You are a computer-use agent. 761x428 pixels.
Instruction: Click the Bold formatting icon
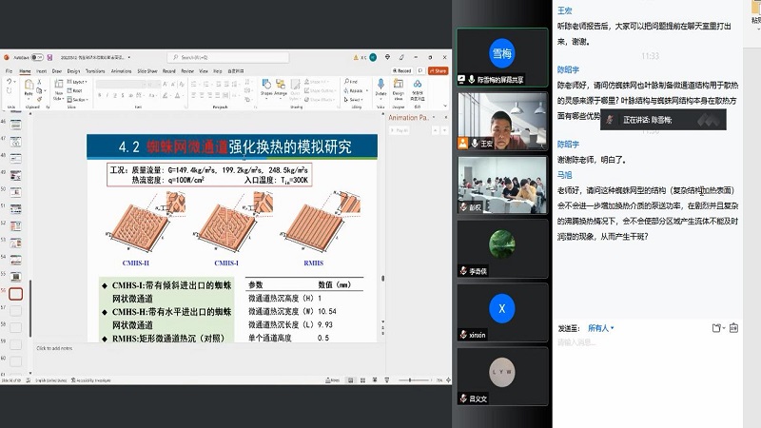tap(100, 96)
